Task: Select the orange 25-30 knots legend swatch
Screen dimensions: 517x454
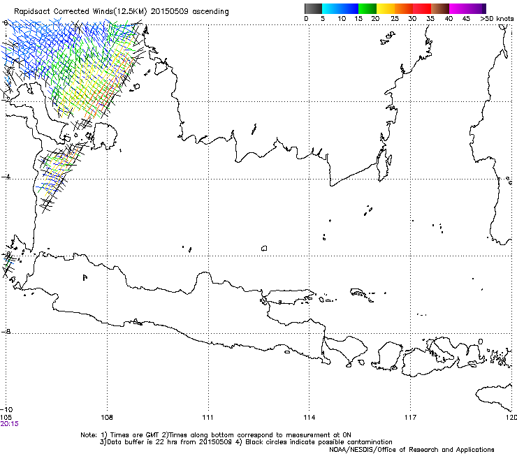Action: click(404, 8)
